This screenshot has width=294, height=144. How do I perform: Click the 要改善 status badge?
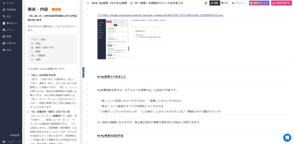tap(56, 10)
